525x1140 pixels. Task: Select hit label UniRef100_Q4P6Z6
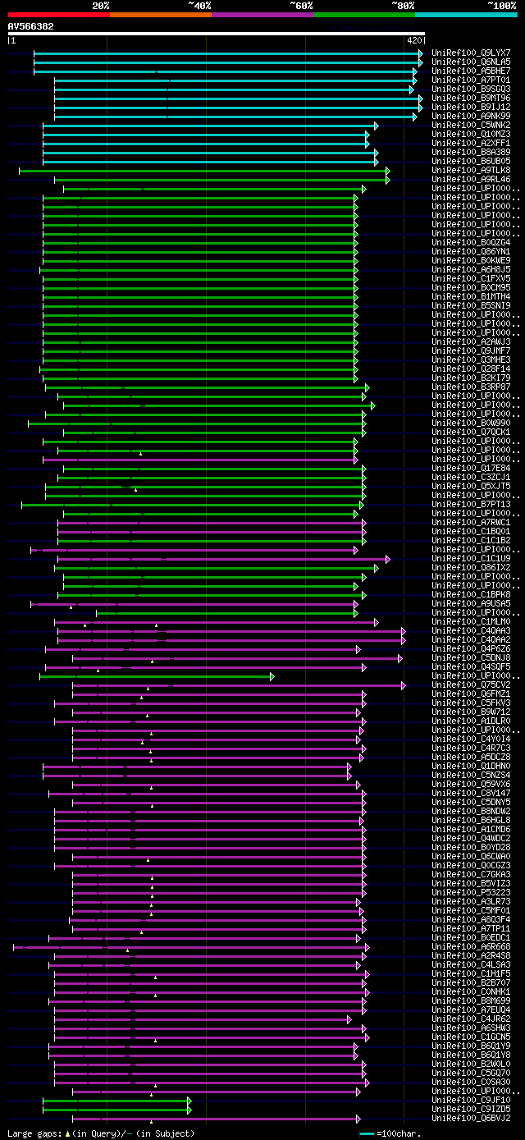[471, 648]
